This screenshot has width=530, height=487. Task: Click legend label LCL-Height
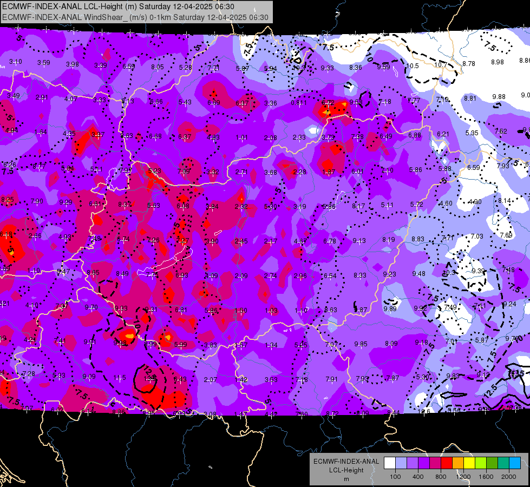pos(346,470)
